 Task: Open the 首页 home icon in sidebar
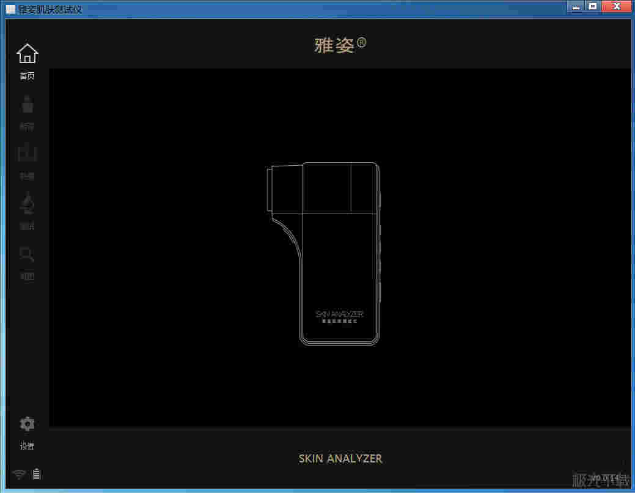(x=27, y=53)
